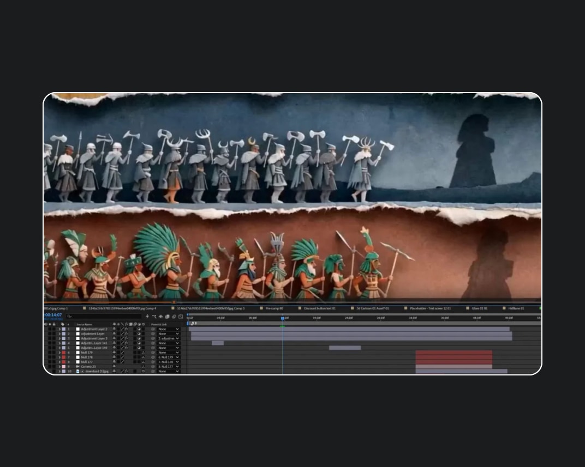Click the Source Name column header
The width and height of the screenshot is (585, 467).
85,324
